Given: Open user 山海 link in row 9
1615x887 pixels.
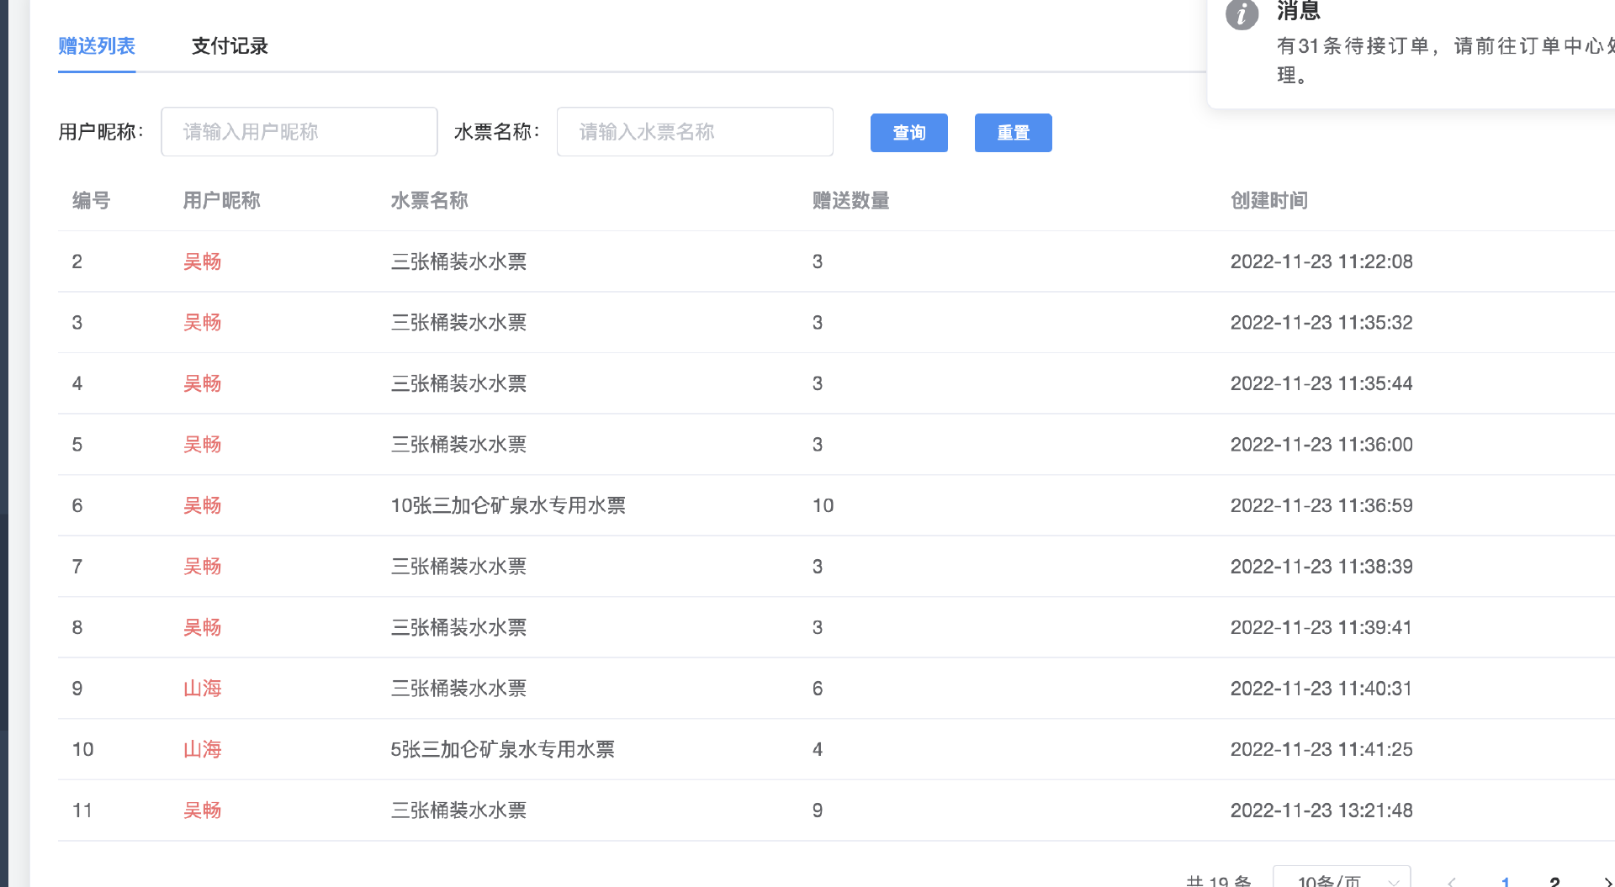Looking at the screenshot, I should pos(202,689).
